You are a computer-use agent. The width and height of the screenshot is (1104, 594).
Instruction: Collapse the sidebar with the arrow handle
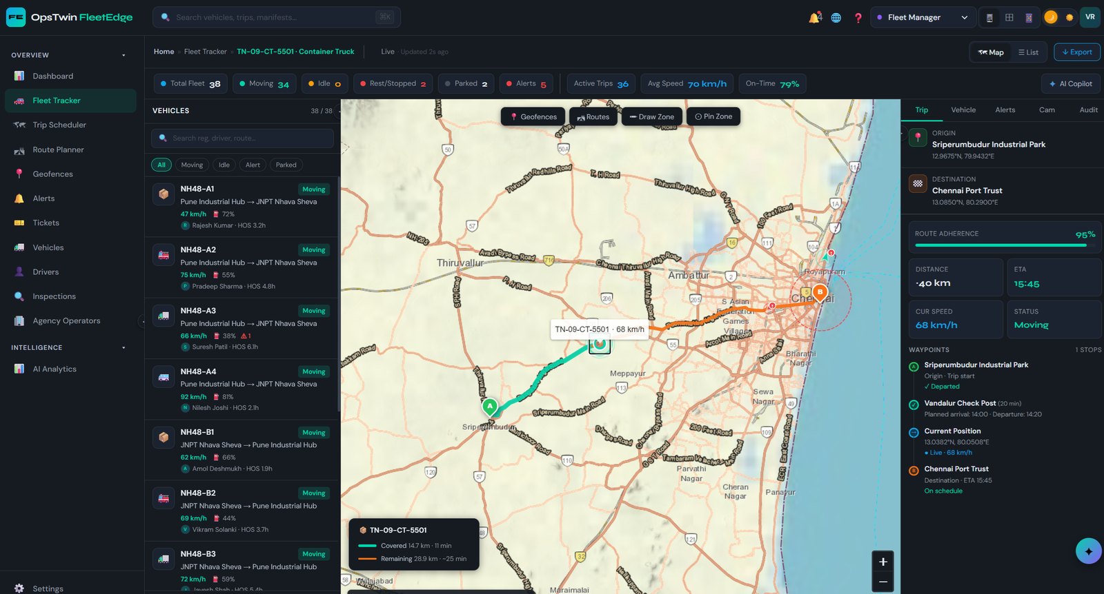coord(141,321)
